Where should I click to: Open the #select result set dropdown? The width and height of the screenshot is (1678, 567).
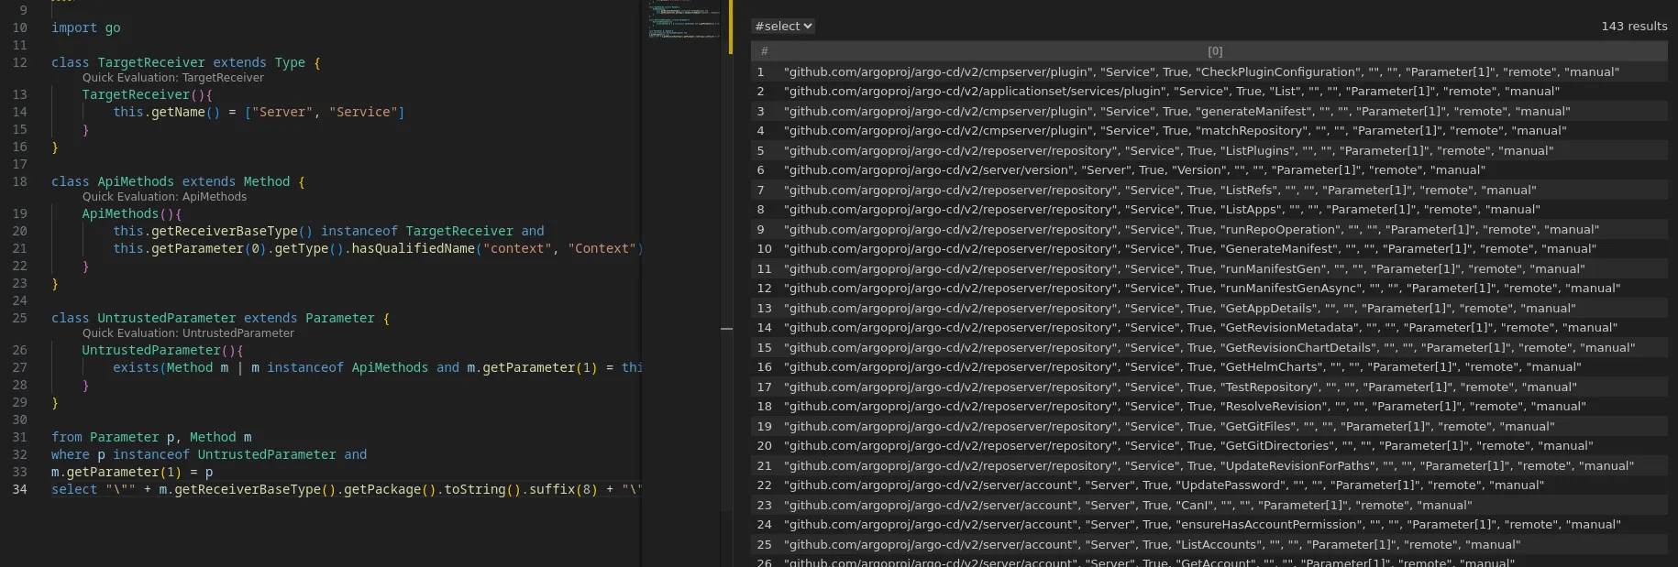pos(783,27)
